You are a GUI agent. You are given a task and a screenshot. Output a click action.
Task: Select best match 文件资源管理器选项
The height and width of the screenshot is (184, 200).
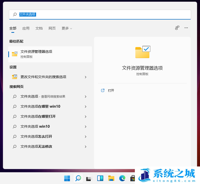coord(50,54)
